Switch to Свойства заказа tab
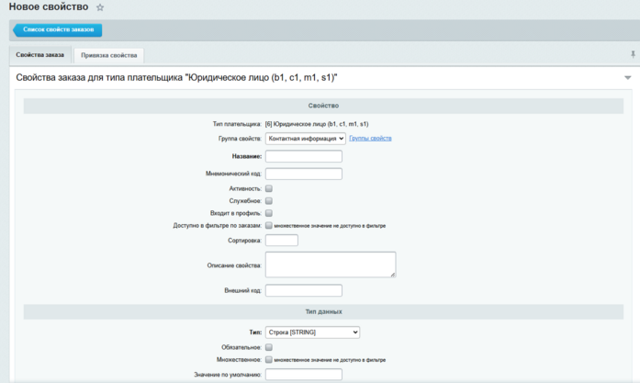 click(x=40, y=55)
